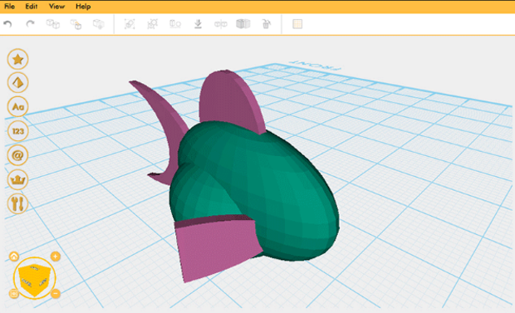
Task: Click the gray paired-blocks toolbar icon
Action: (x=243, y=24)
